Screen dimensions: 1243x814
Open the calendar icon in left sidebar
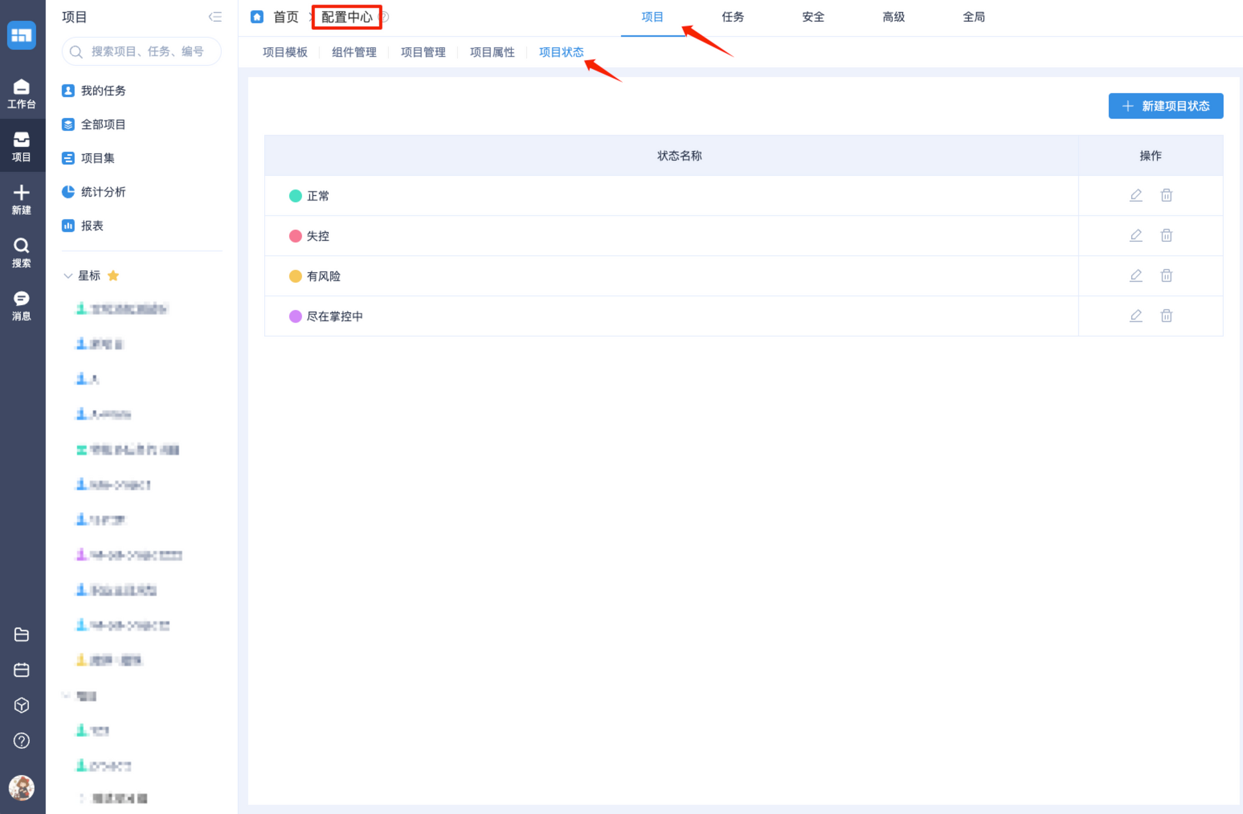point(22,670)
